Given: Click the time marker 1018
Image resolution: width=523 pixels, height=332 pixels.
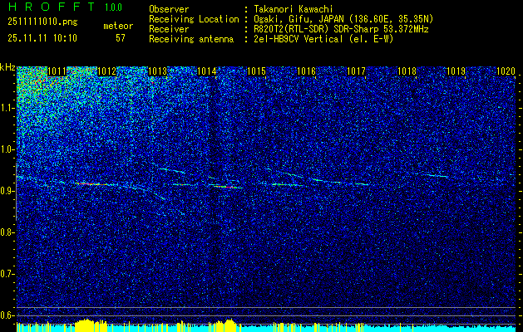Looking at the screenshot, I should coord(407,71).
